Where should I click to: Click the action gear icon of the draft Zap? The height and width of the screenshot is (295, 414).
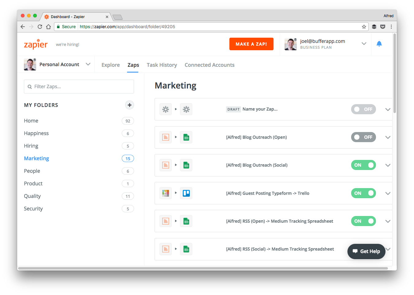pos(186,109)
